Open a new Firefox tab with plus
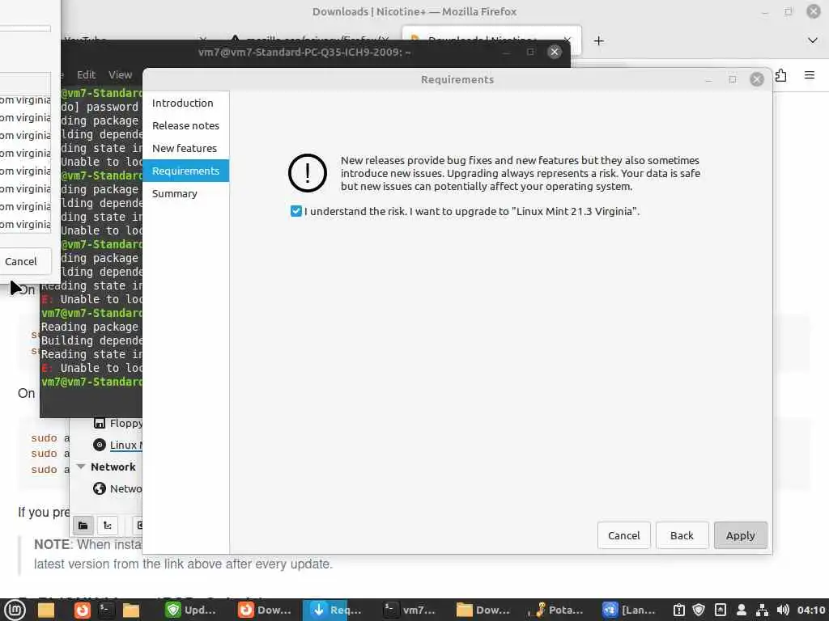The width and height of the screenshot is (829, 621). pos(598,40)
